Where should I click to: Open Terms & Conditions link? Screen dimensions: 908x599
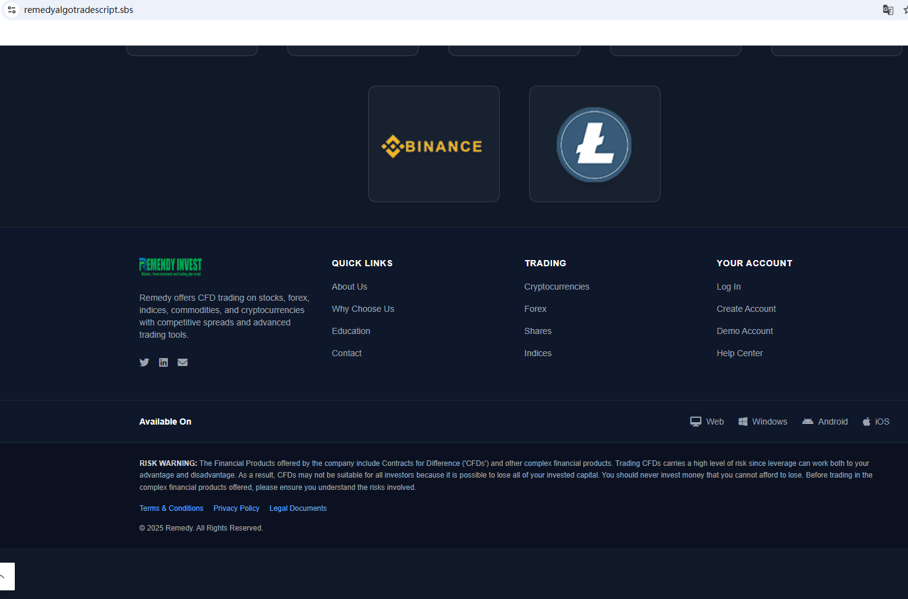point(171,508)
